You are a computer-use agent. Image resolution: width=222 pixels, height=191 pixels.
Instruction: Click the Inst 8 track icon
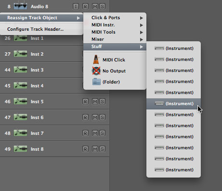[x=20, y=149]
